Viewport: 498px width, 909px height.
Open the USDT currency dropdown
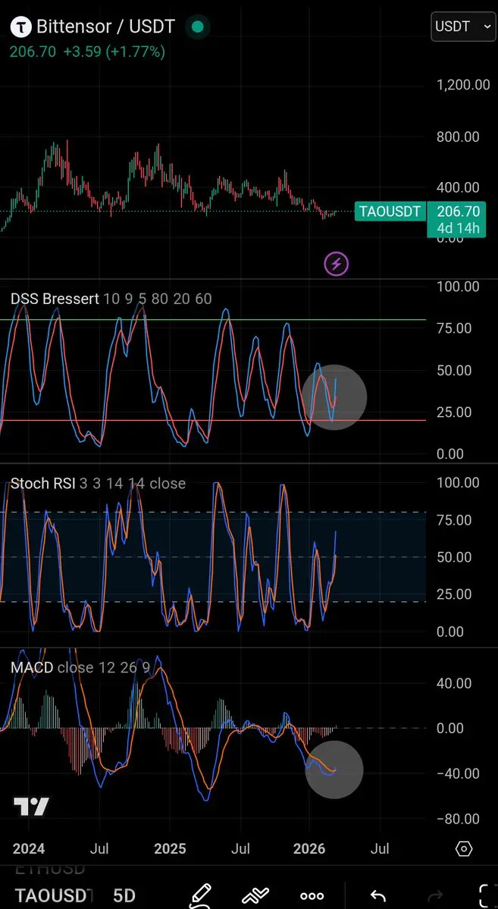pos(463,26)
